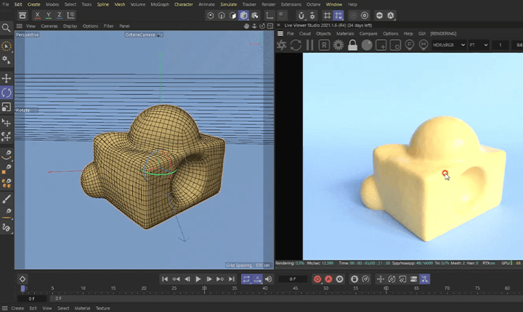Click the viewport pan hand icon

tap(246, 26)
